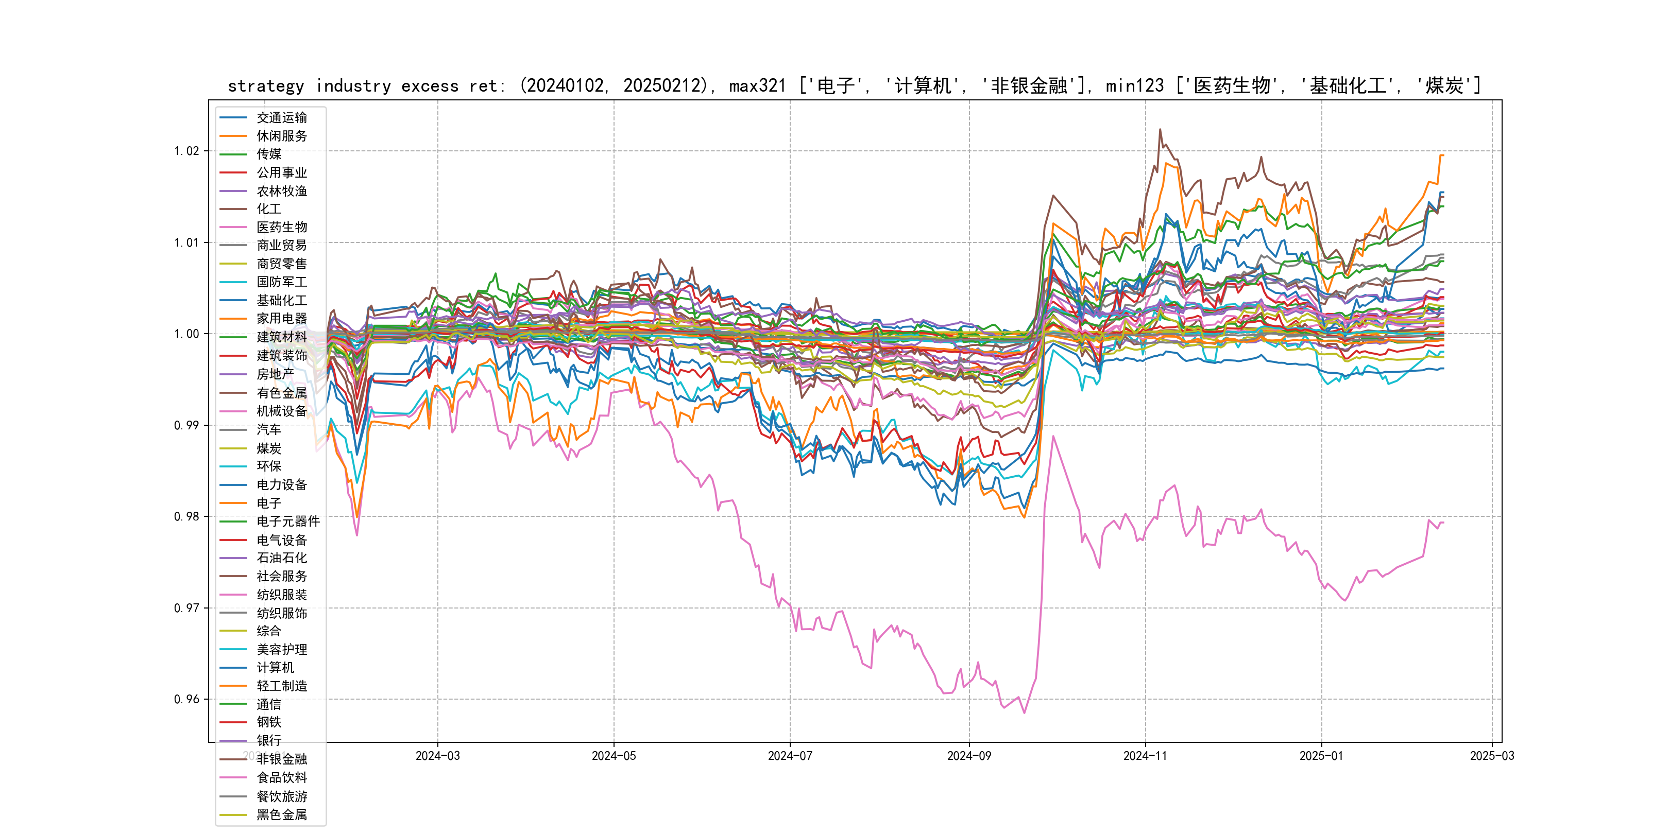Click the 1.02 y-axis tick label
The height and width of the screenshot is (834, 1669).
186,151
